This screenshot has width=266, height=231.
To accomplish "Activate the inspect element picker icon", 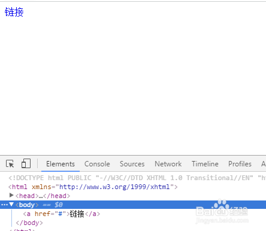I will (10, 164).
